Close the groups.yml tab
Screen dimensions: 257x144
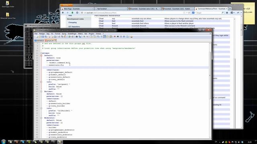[x=55, y=40]
